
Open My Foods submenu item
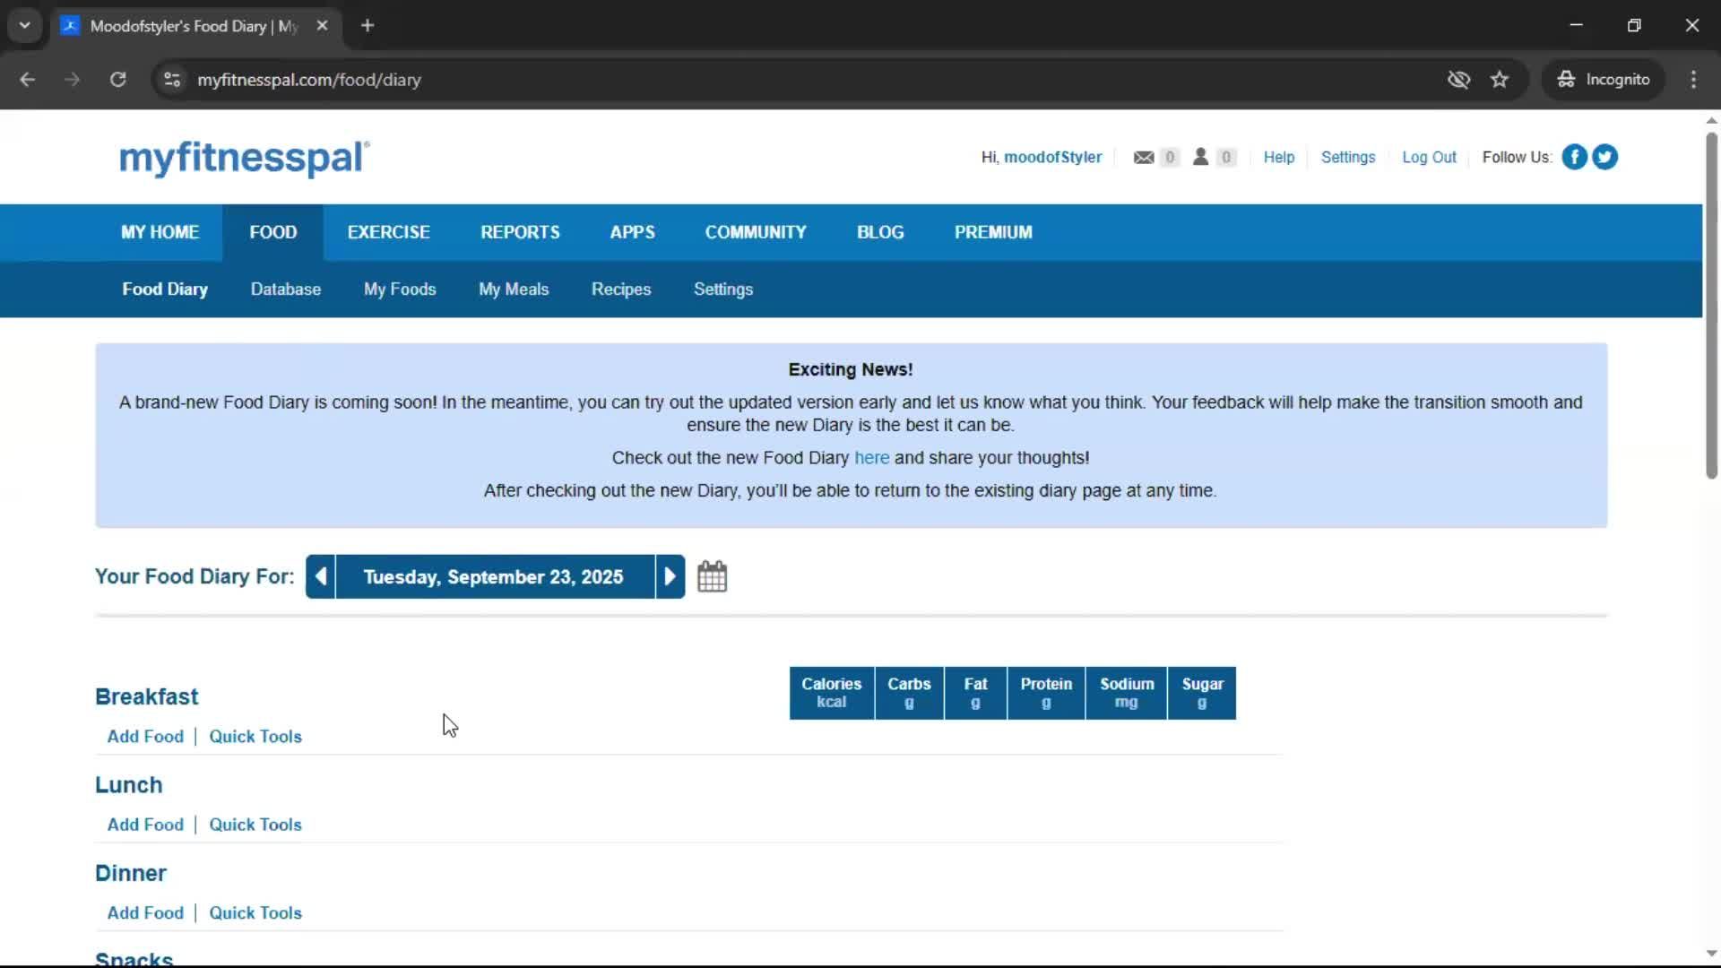(400, 290)
